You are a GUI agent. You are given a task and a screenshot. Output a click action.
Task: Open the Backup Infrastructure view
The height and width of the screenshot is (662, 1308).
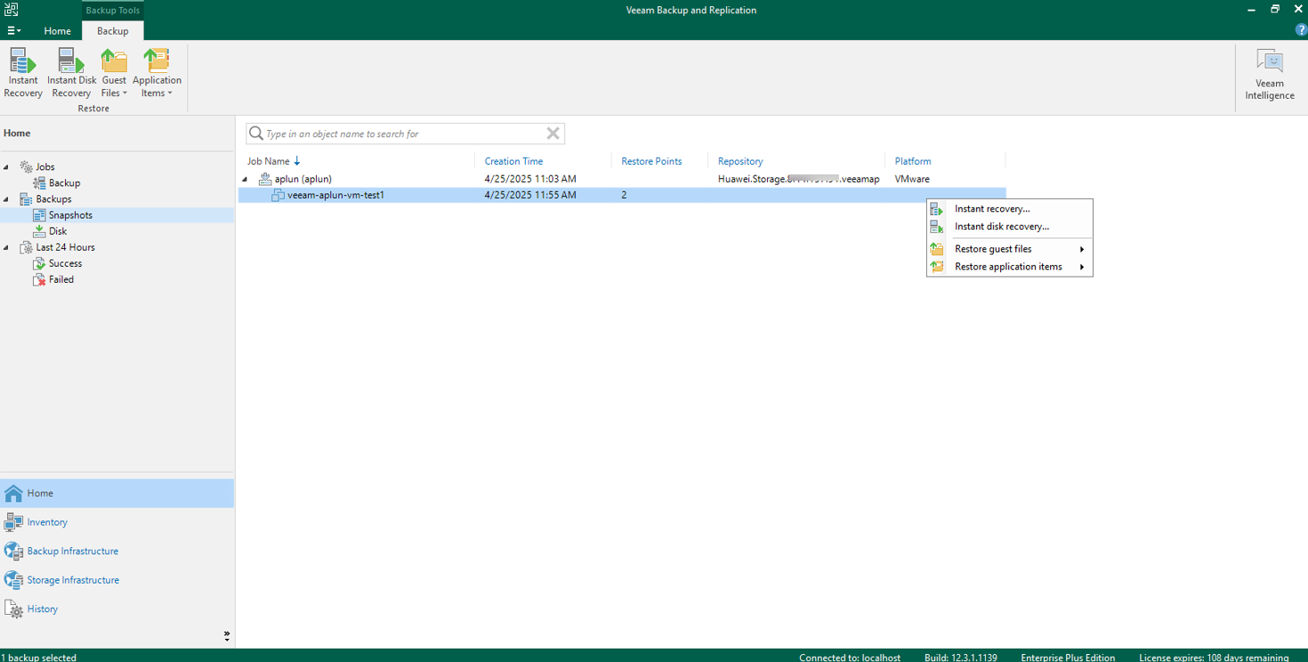click(x=117, y=551)
